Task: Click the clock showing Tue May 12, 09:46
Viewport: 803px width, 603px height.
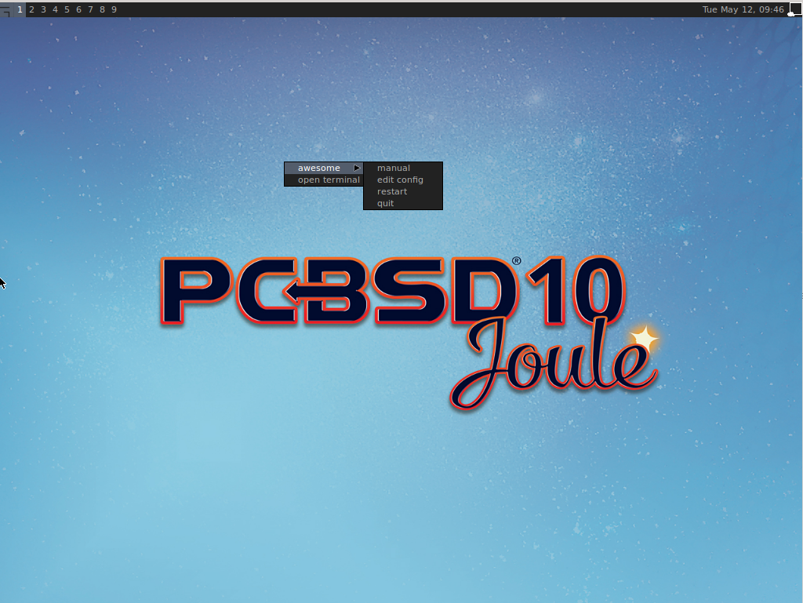Action: pos(743,9)
